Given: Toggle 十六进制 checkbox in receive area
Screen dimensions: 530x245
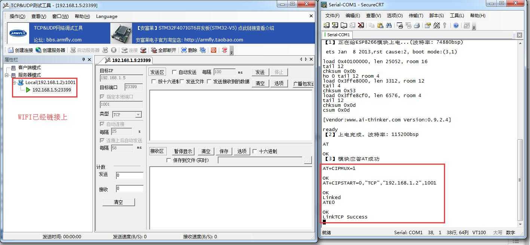Looking at the screenshot, I should [x=255, y=151].
